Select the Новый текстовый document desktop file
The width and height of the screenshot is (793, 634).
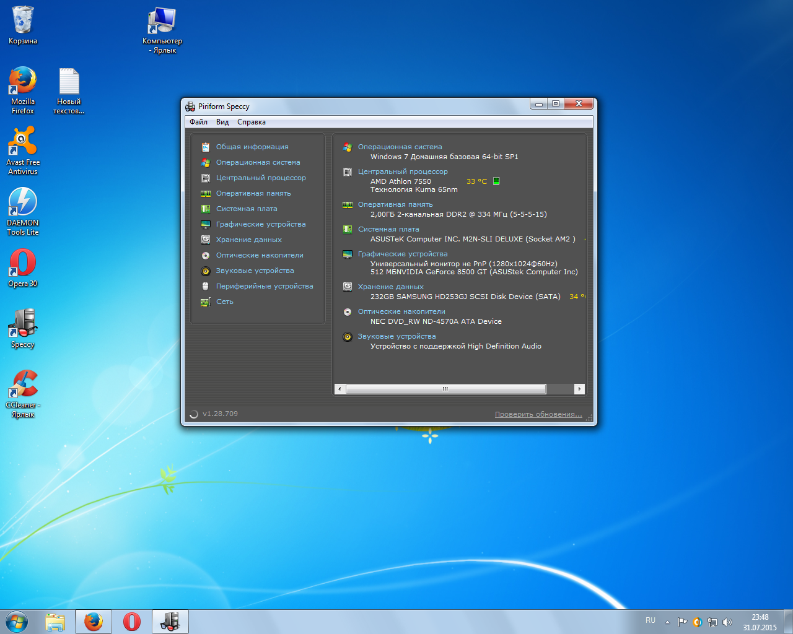[x=69, y=90]
